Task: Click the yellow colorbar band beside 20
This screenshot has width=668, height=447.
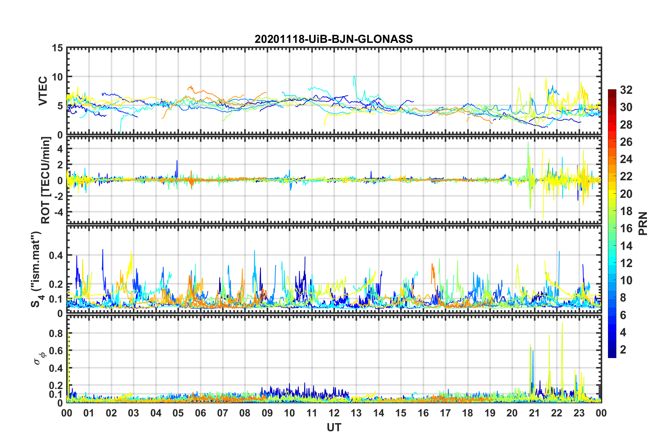Action: [x=612, y=194]
